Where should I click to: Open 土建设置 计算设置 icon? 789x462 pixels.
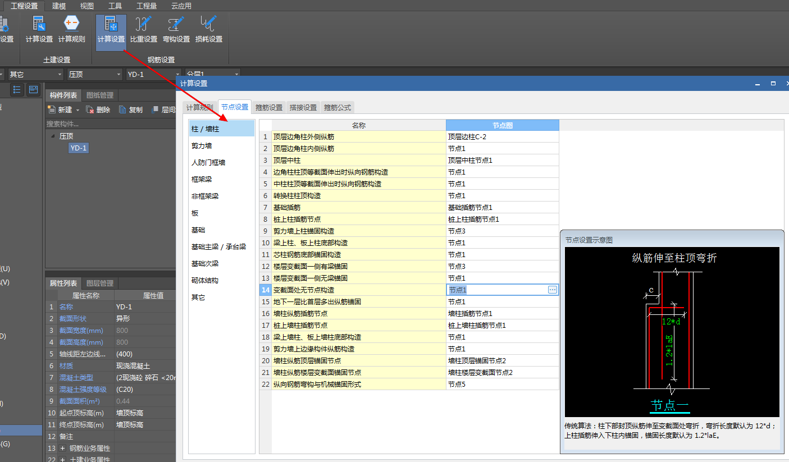(39, 29)
